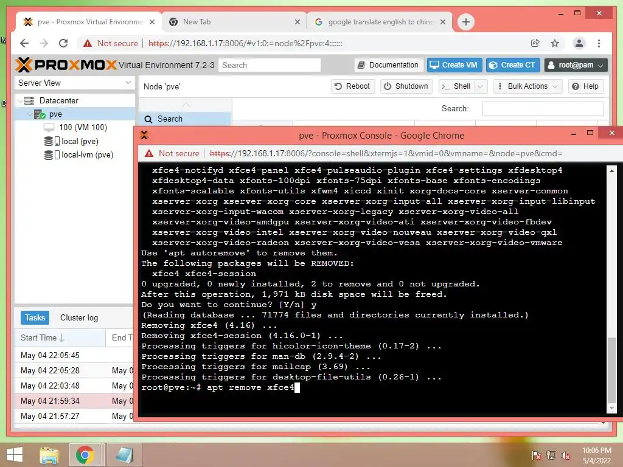Close the New Tab tab
623x467 pixels.
tap(297, 22)
